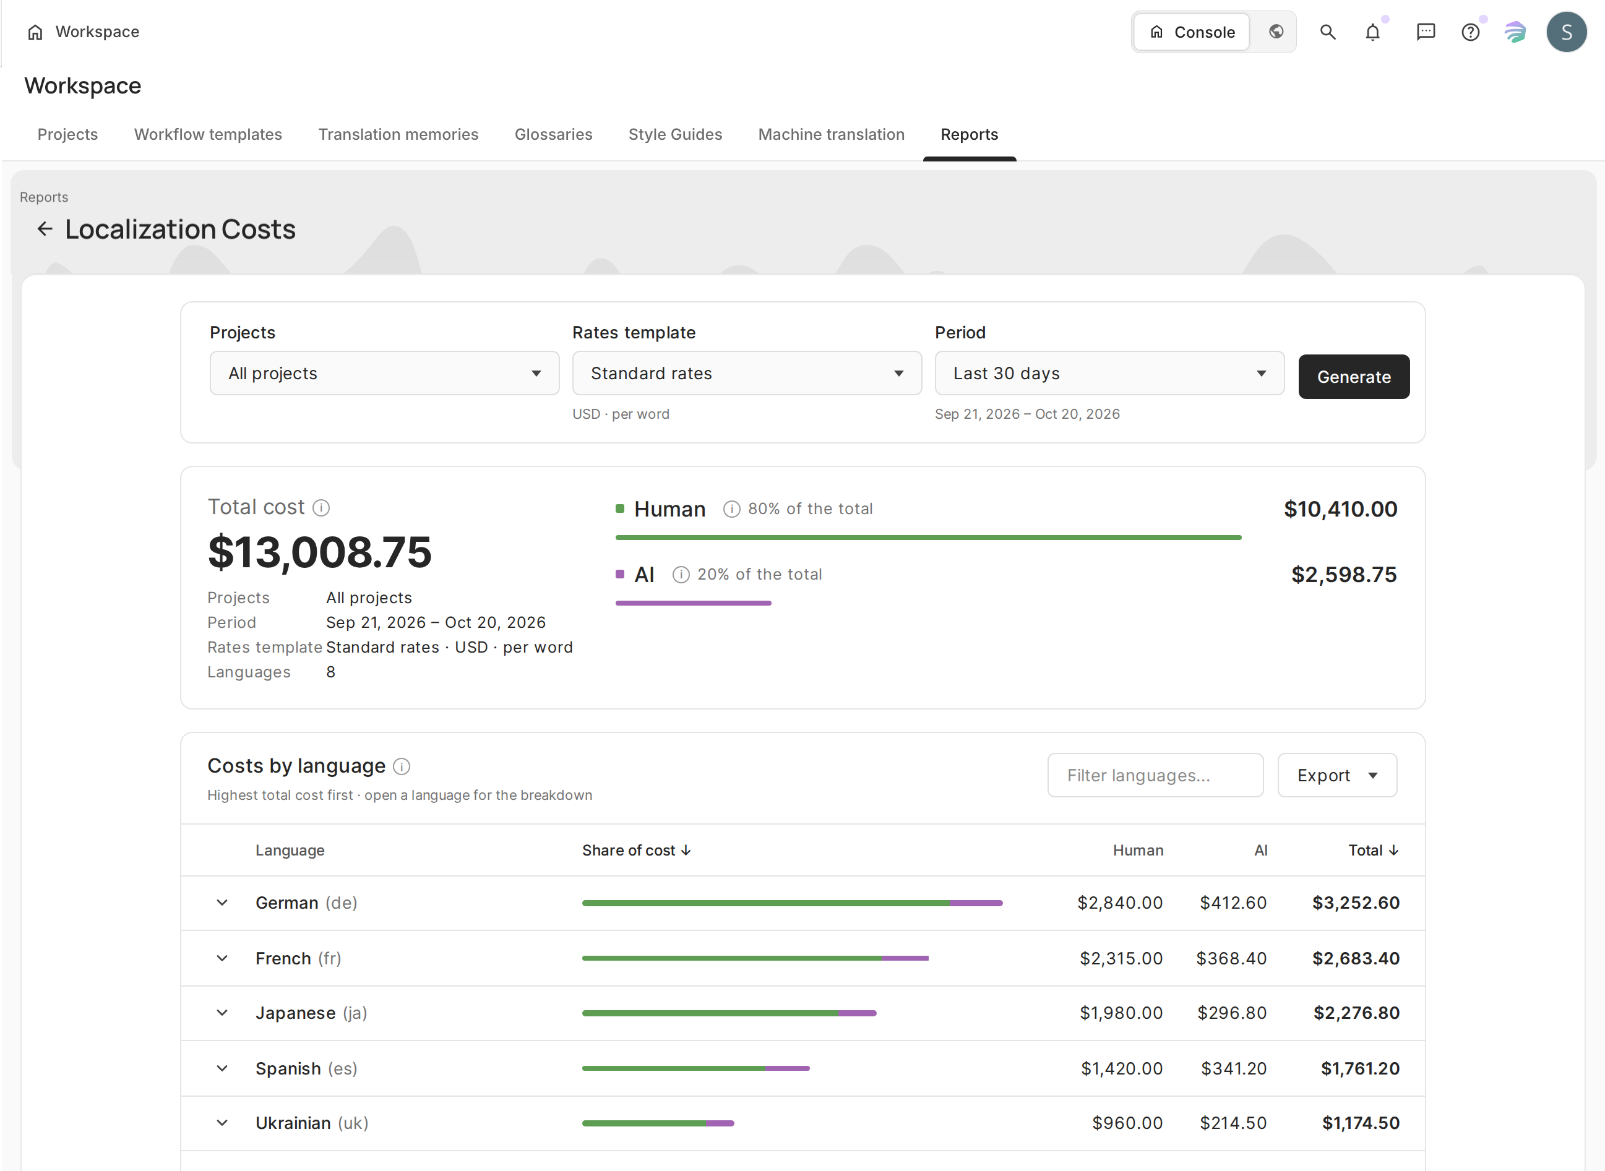Switch to the Translation memories tab
Screen dimensions: 1605x1171
coord(398,135)
